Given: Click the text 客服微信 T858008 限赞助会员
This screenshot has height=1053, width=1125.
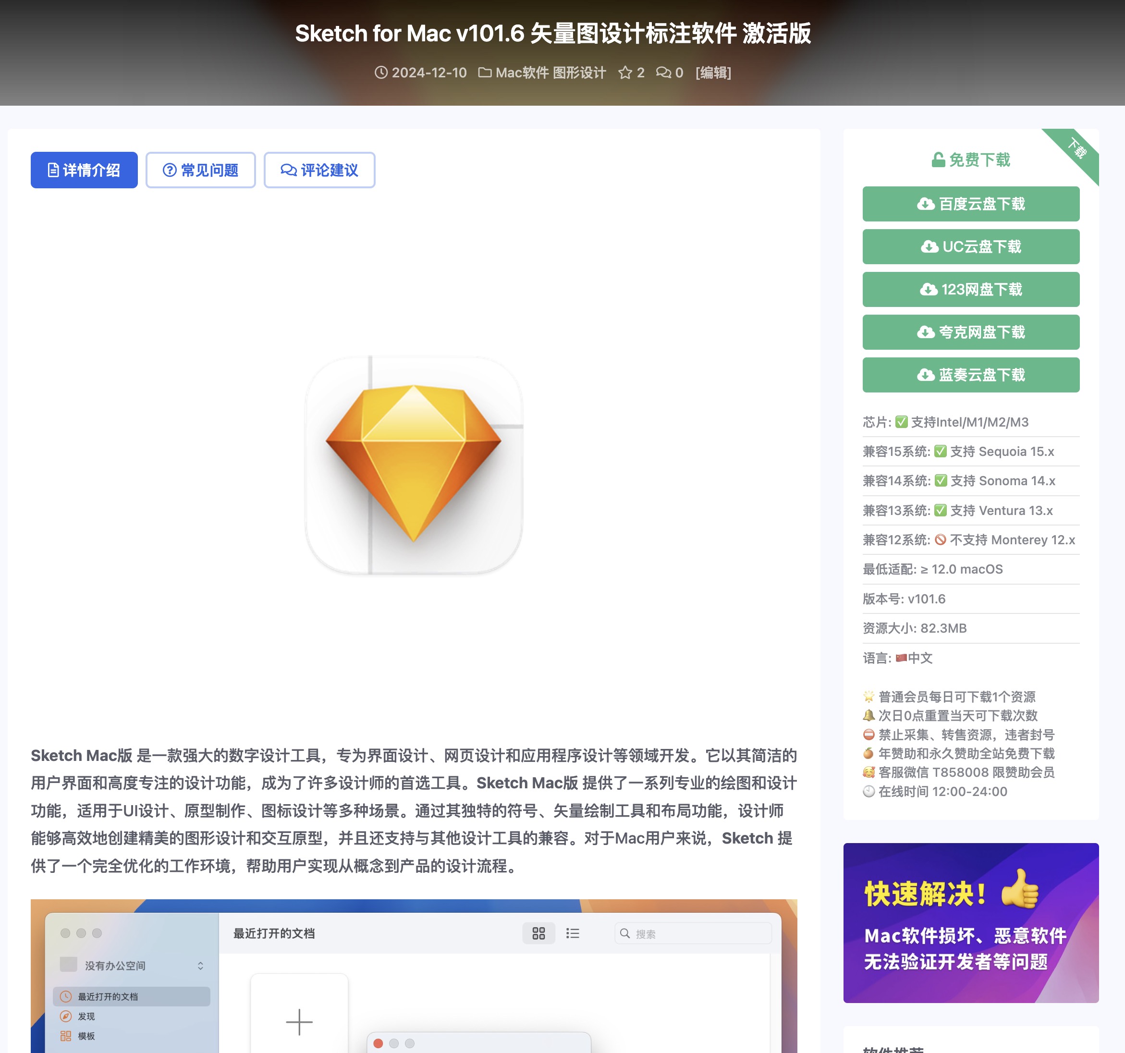Looking at the screenshot, I should (x=966, y=772).
